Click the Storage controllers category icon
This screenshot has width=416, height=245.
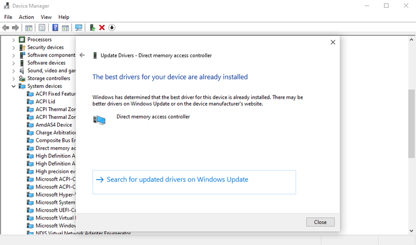coord(22,78)
